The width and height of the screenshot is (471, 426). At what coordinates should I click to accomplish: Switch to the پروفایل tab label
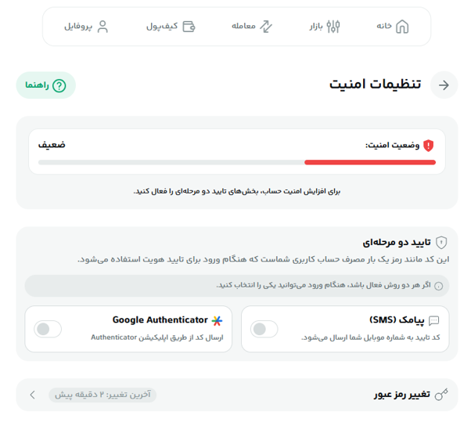pos(78,27)
